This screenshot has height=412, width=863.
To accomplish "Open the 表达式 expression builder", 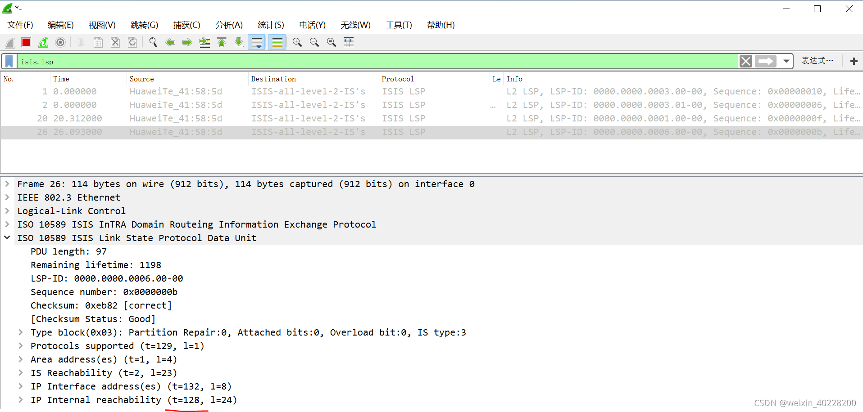I will [x=817, y=61].
